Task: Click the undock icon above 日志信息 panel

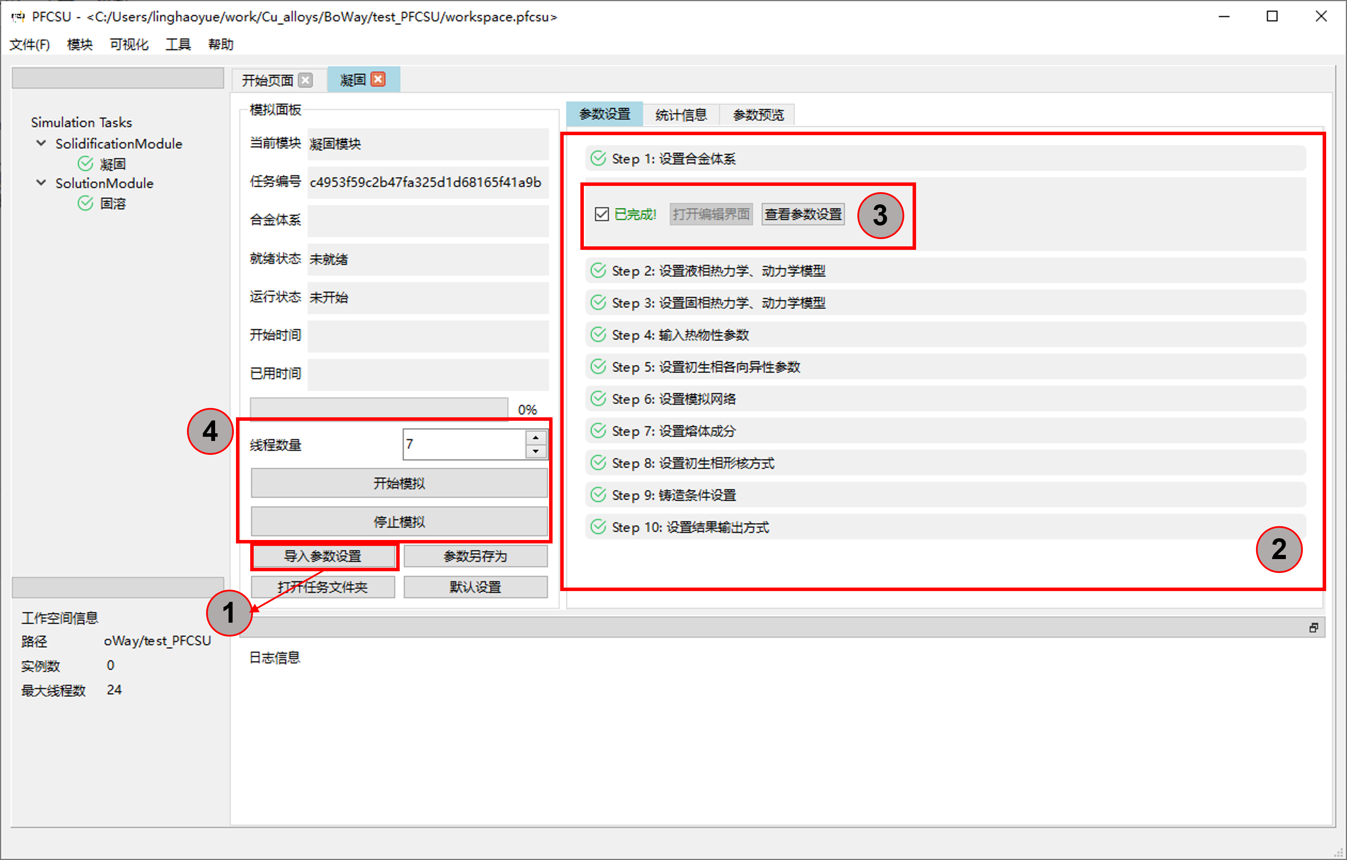Action: coord(1313,628)
